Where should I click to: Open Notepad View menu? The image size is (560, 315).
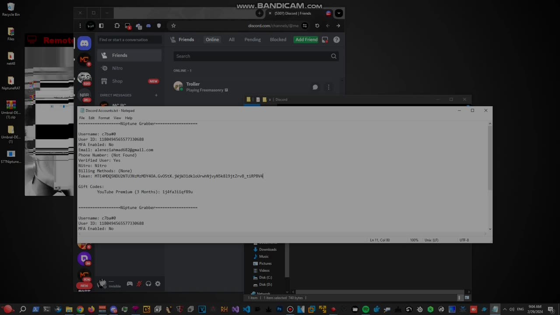point(117,118)
